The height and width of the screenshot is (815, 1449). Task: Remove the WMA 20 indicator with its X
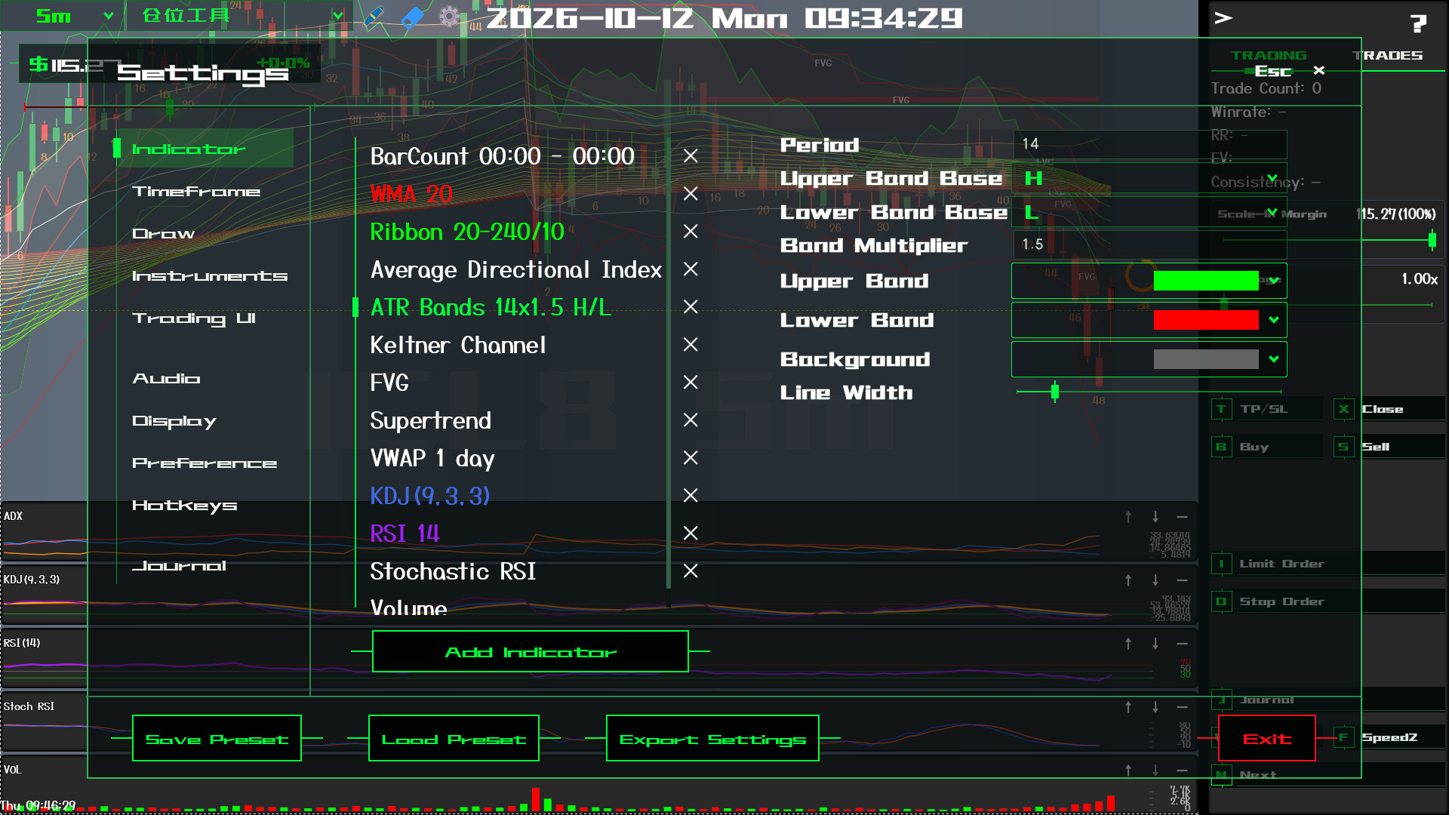pyautogui.click(x=690, y=194)
